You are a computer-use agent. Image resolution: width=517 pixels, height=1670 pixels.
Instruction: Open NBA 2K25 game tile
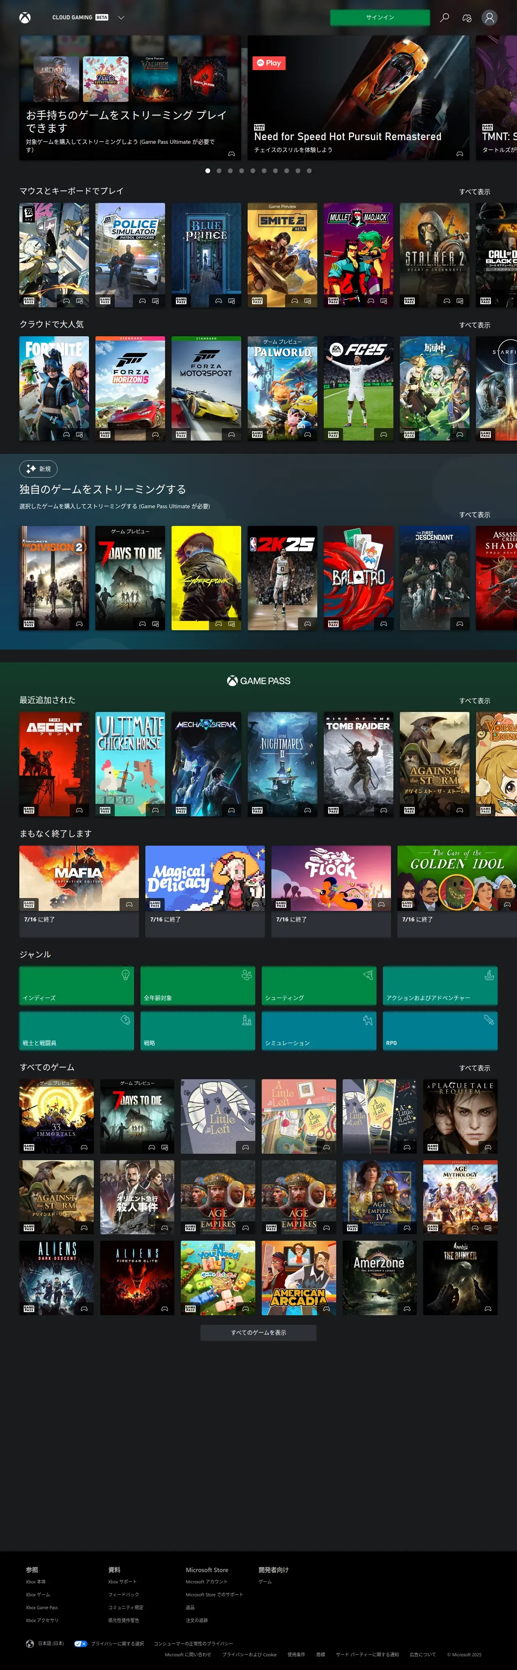click(283, 577)
